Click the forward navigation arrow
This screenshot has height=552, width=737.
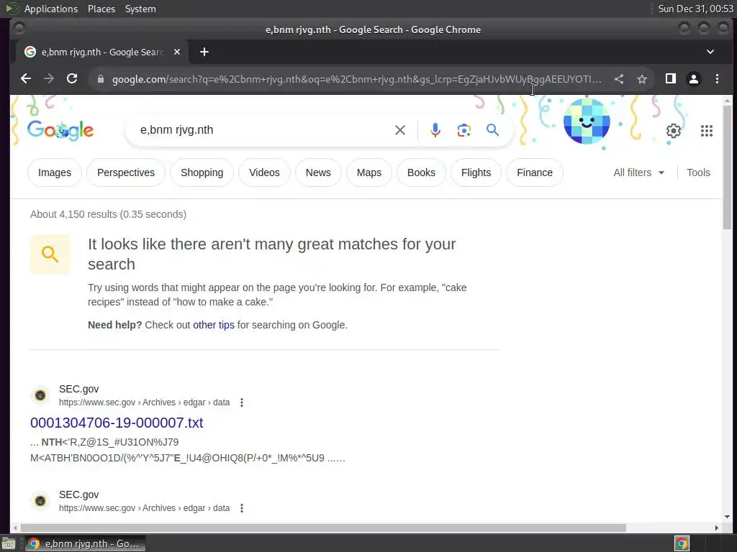[x=49, y=79]
